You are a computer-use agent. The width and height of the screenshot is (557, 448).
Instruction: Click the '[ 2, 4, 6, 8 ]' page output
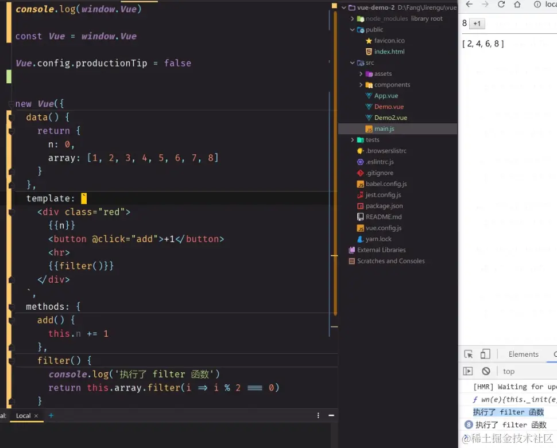483,44
